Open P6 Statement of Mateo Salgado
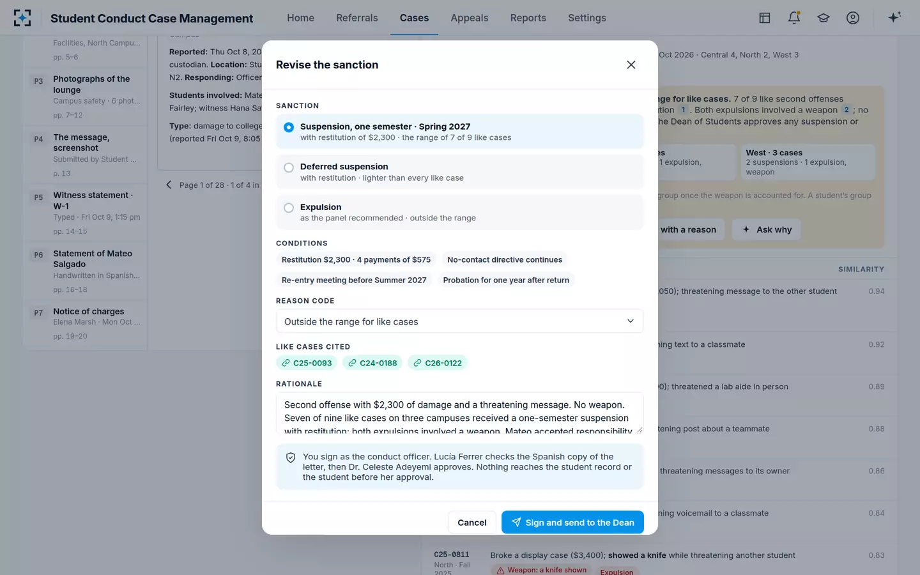 click(85, 271)
